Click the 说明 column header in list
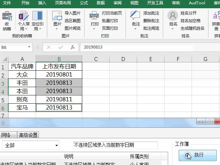This screenshot has width=220, height=165. pyautogui.click(x=95, y=156)
